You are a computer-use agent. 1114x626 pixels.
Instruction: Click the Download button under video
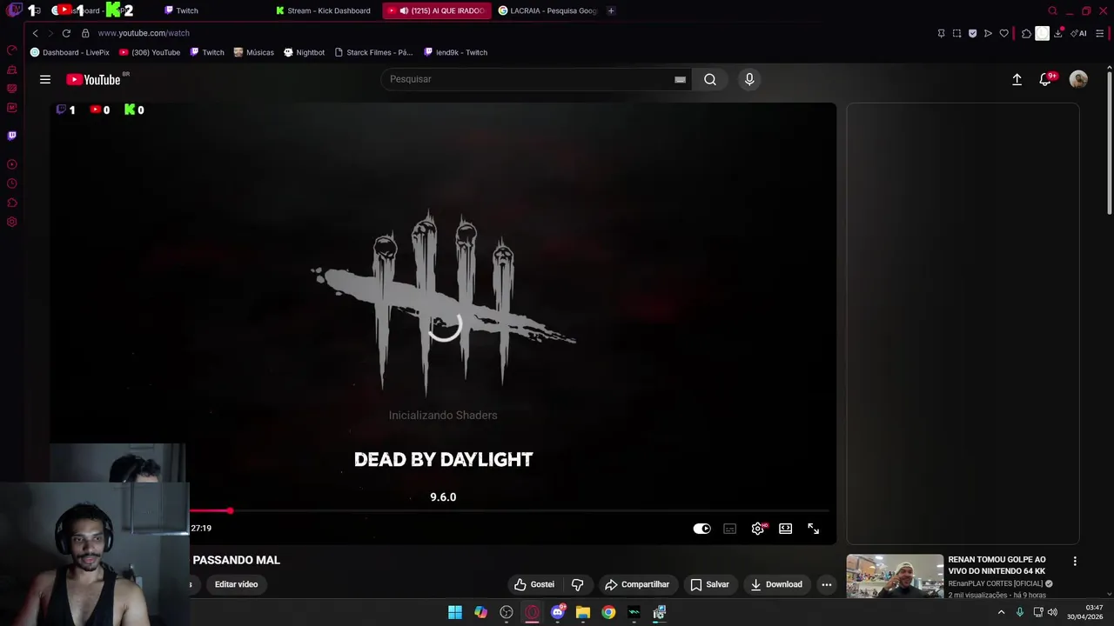(776, 584)
